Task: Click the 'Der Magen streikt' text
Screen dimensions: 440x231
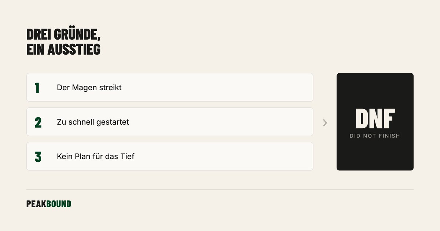Action: point(89,88)
